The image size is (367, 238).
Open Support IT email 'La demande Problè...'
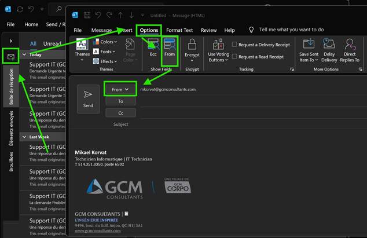[x=43, y=202]
